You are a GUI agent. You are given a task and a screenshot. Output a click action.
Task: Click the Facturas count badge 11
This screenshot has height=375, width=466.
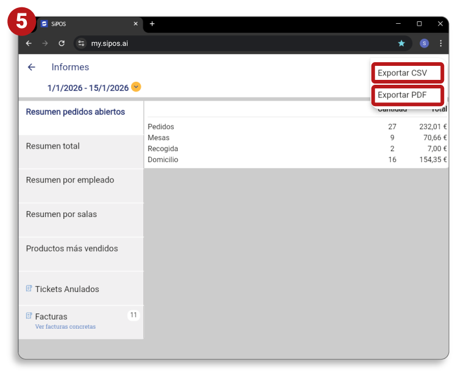pos(133,315)
